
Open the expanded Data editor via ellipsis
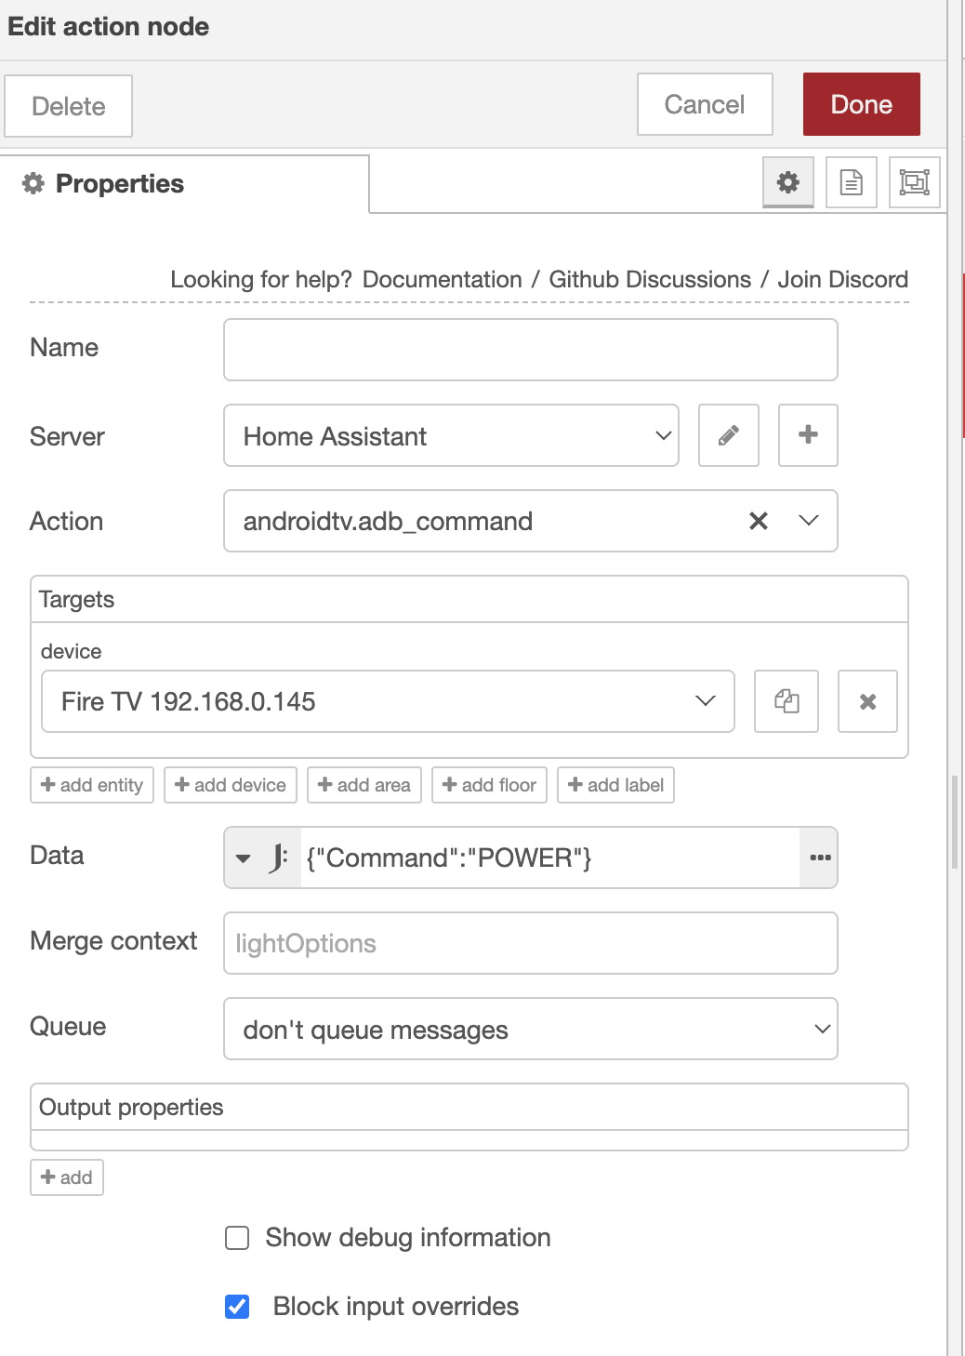[x=819, y=857]
